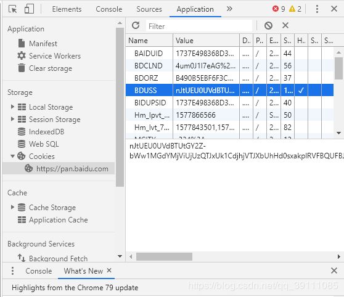Select the BDORZ cookie row
Screen dimensions: 344x297
[229, 78]
